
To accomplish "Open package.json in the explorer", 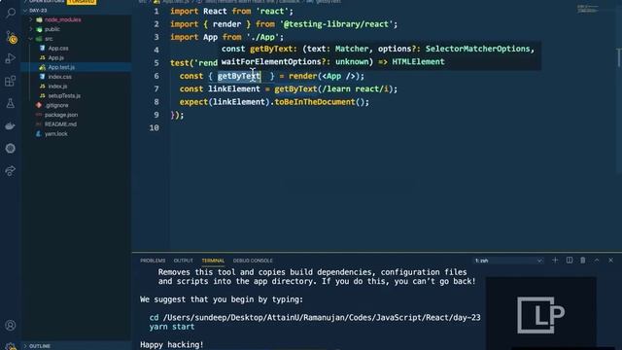I will pos(61,115).
